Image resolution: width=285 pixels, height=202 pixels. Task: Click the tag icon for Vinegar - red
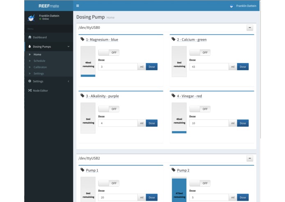[x=173, y=96]
